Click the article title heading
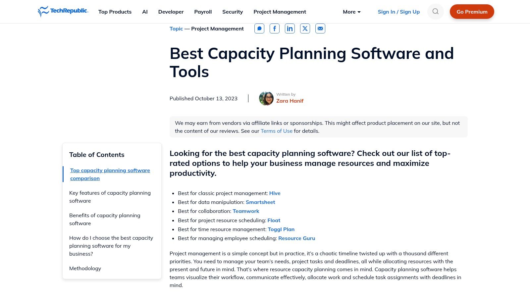This screenshot has width=530, height=298. pyautogui.click(x=312, y=63)
